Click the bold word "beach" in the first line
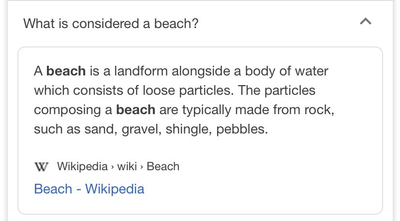The width and height of the screenshot is (400, 221). 66,71
